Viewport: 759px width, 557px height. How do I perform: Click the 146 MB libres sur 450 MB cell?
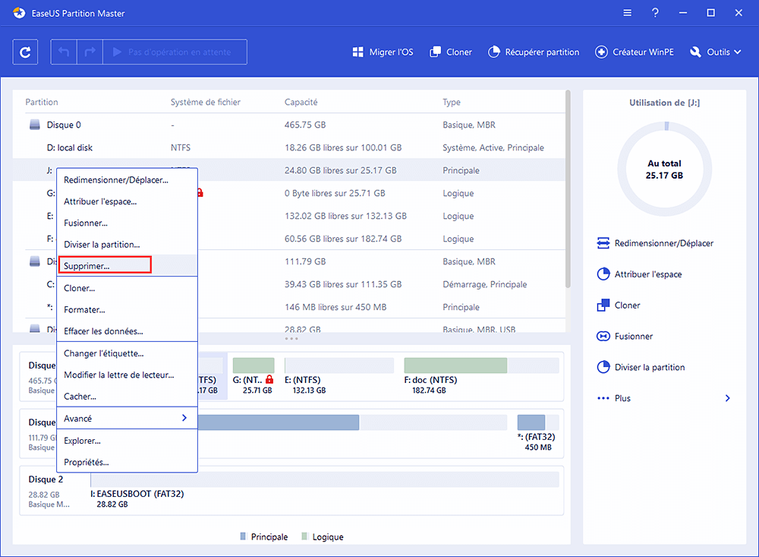[x=335, y=307]
